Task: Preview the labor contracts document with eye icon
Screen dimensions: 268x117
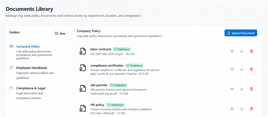Action: coord(232,51)
